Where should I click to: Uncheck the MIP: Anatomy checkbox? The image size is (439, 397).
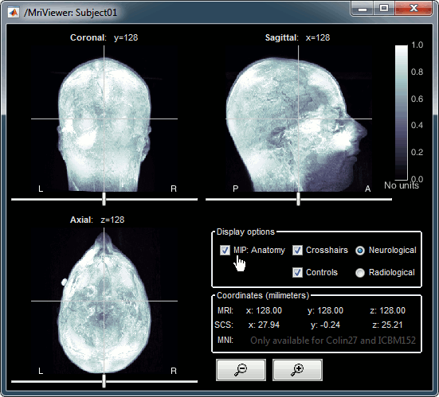click(225, 251)
